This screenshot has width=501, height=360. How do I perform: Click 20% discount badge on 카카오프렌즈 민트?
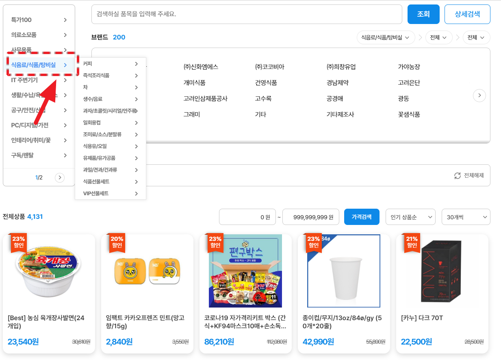coord(117,242)
